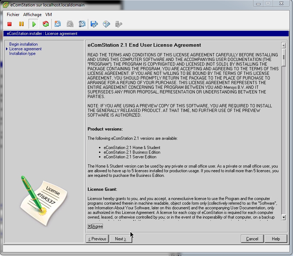Open the snapshot manager icon
Viewport: 293px width, 256px height.
[82, 24]
